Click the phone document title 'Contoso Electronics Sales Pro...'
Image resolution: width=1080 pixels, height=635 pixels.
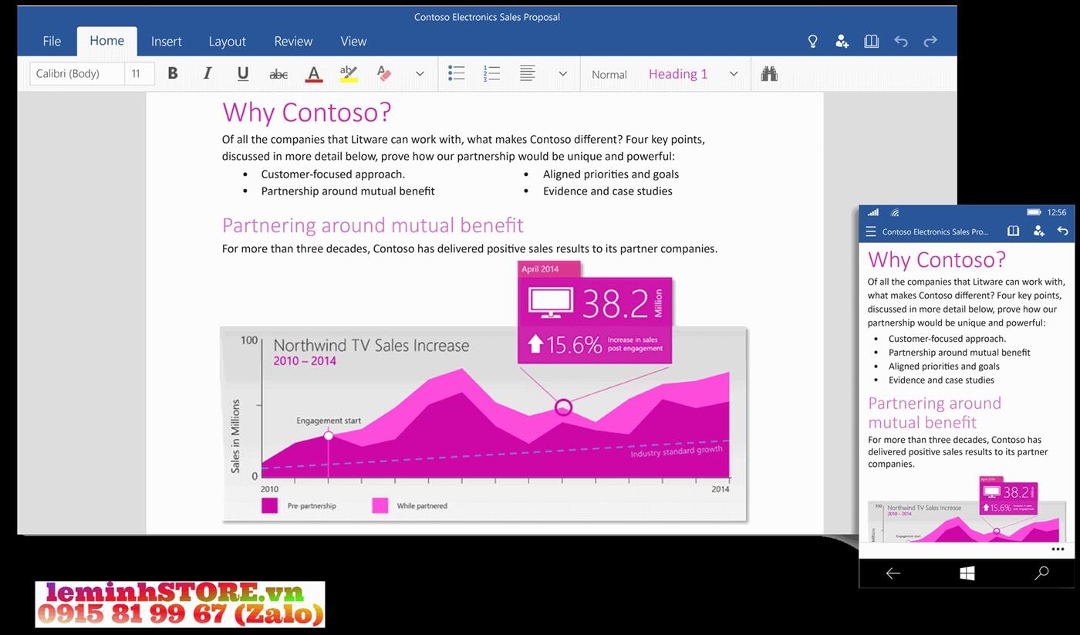[x=935, y=231]
